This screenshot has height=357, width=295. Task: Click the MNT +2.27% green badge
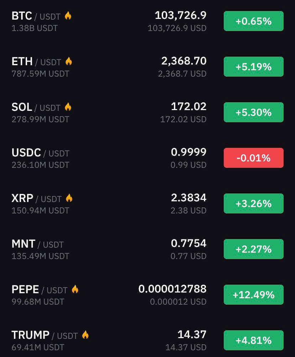[254, 249]
